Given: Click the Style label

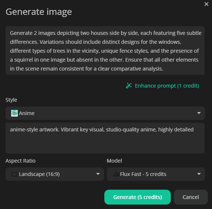Looking at the screenshot, I should coord(11,100).
